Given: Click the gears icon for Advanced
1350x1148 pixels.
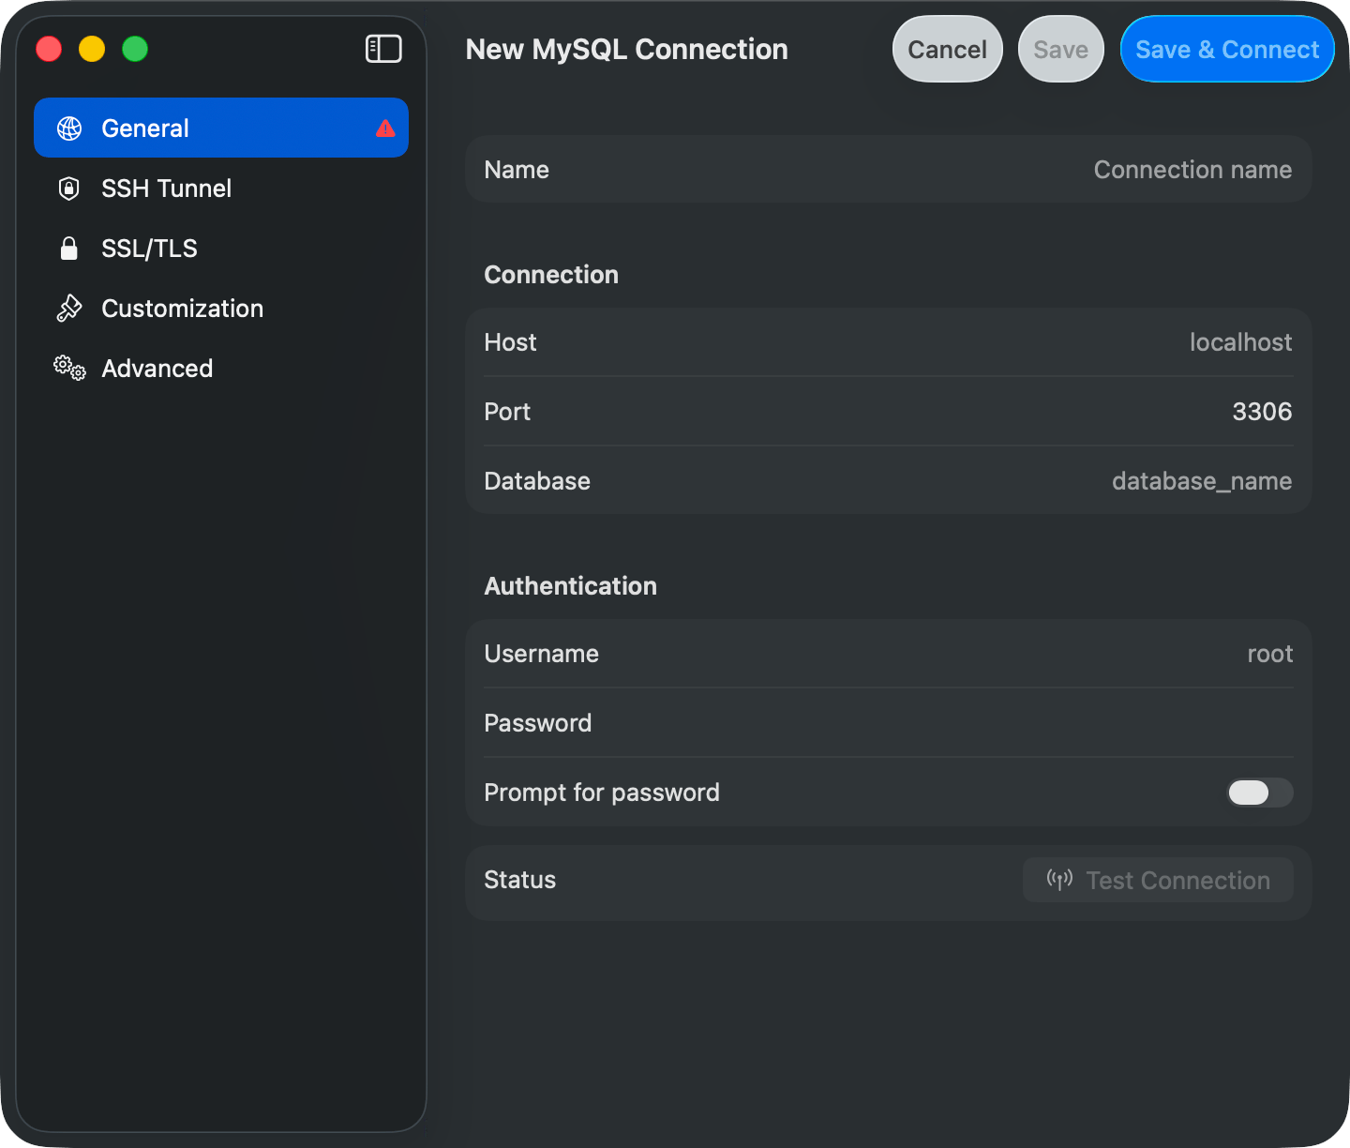Looking at the screenshot, I should pyautogui.click(x=69, y=368).
